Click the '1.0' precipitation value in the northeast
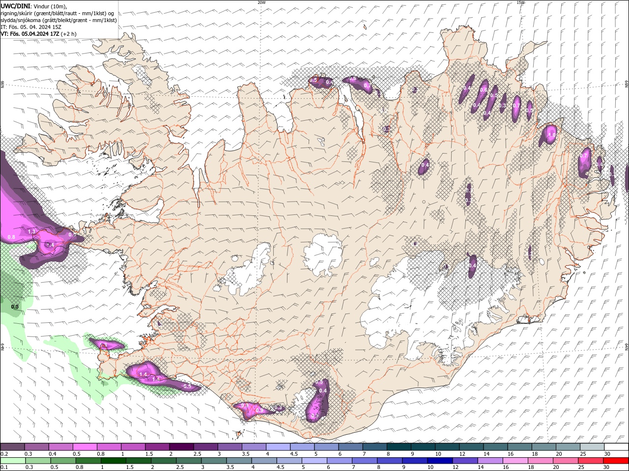Screen dimensions: 629x471 click(551, 135)
